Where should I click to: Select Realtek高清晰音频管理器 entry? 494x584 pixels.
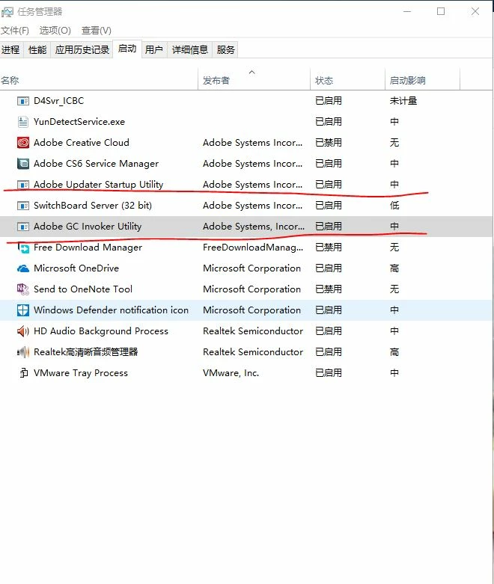coord(86,352)
